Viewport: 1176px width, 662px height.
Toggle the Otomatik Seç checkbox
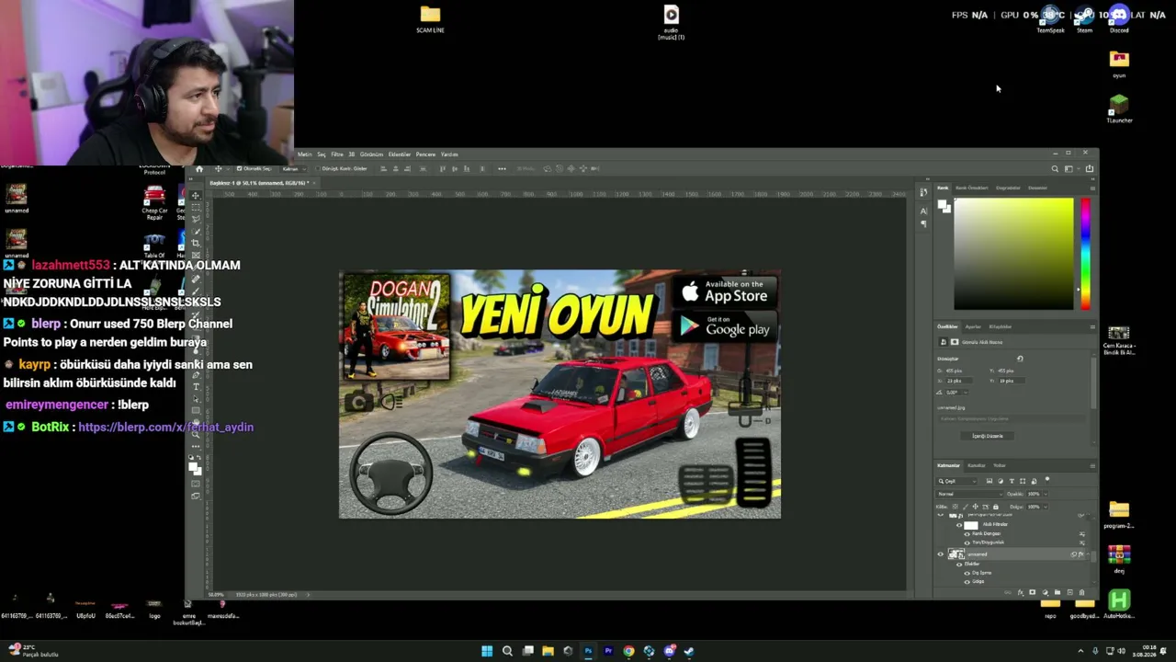click(239, 169)
